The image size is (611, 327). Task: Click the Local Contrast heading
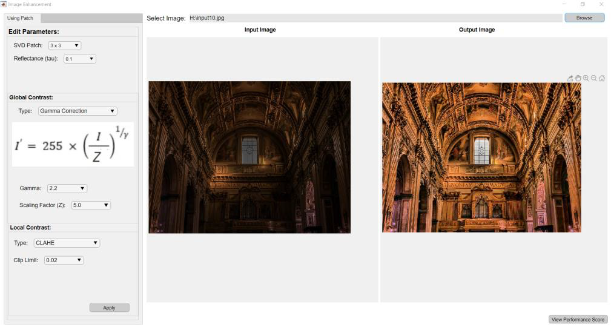(30, 228)
